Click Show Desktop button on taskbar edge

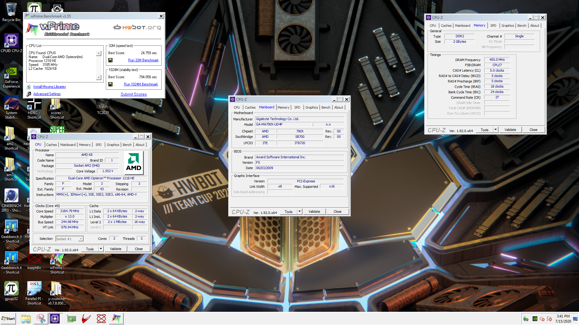[576, 318]
